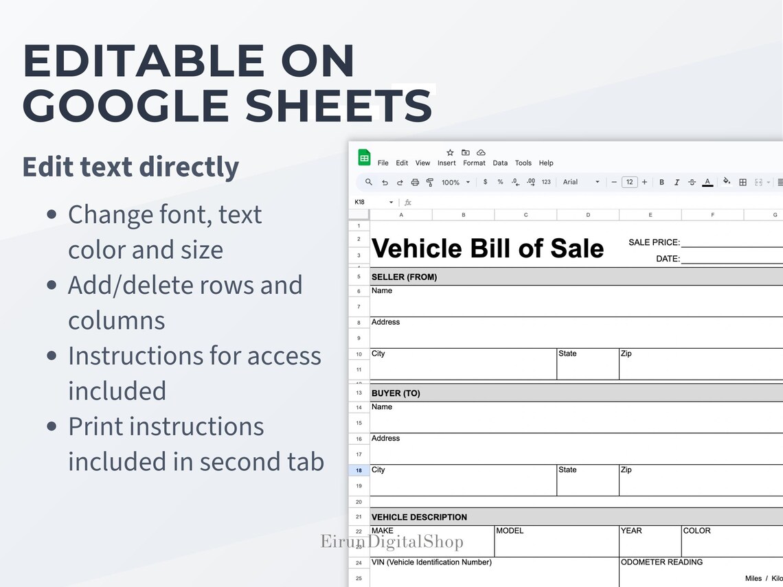
Task: Expand the K18 name box dropdown
Action: (391, 202)
